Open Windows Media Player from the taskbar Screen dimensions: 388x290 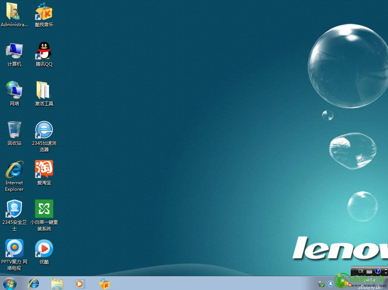(x=80, y=284)
